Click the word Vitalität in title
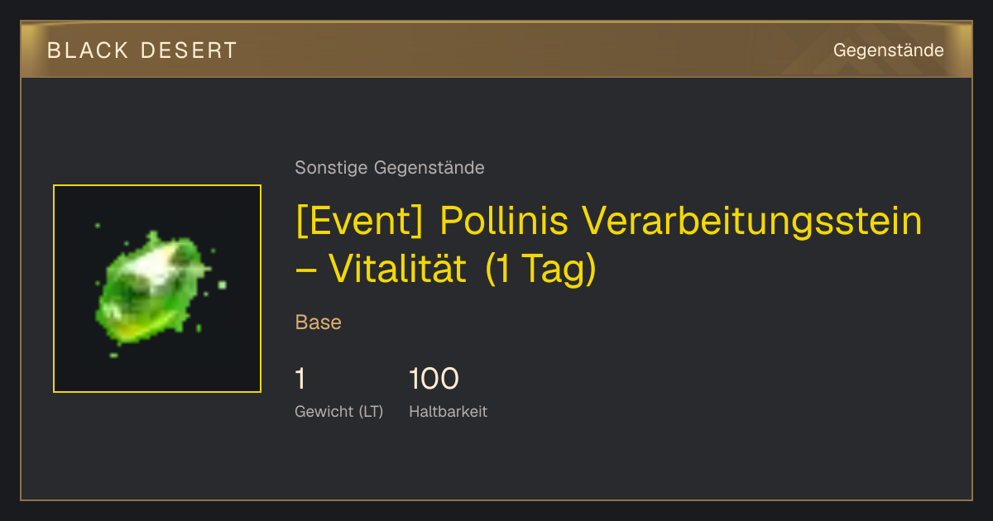The height and width of the screenshot is (521, 993). [x=398, y=270]
